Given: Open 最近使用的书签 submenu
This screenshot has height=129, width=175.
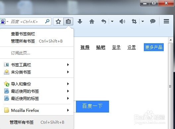Looking at the screenshot, I should click(37, 91).
